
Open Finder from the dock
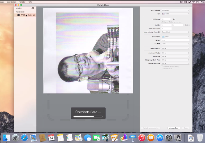coord(6,138)
